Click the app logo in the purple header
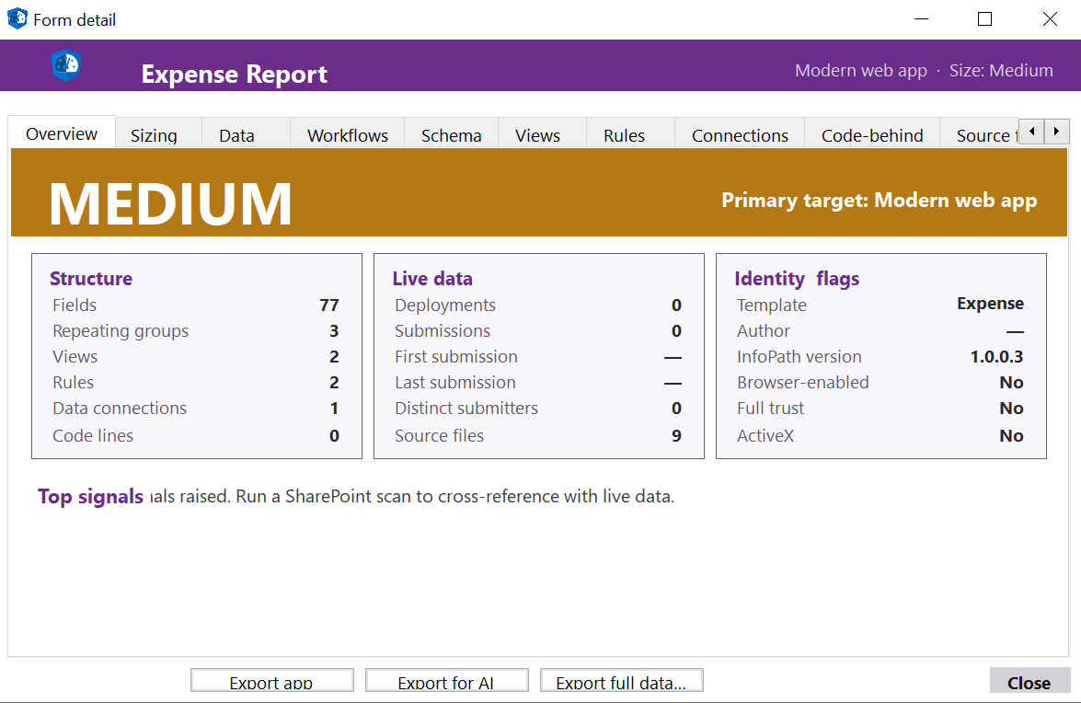This screenshot has width=1081, height=703. (67, 64)
